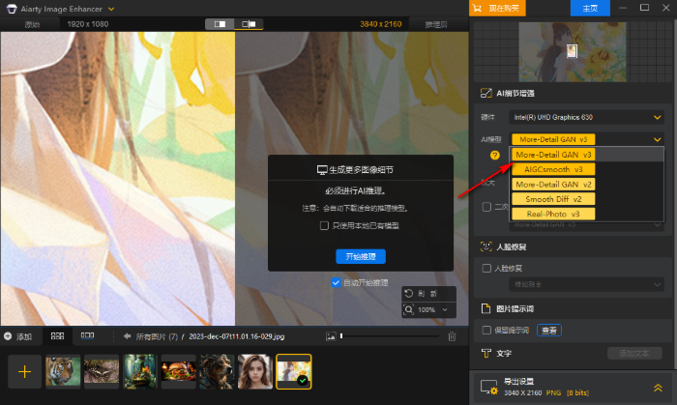This screenshot has width=677, height=405.
Task: Click the shopping cart buy now button
Action: point(497,8)
